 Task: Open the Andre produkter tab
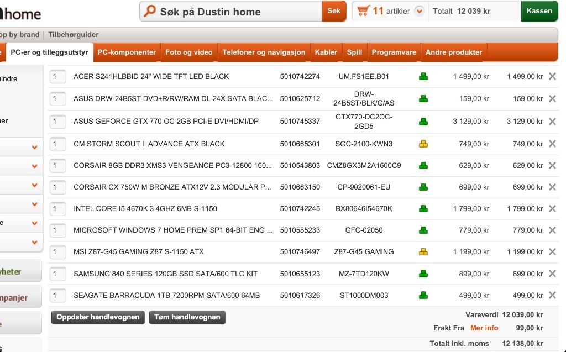[454, 52]
